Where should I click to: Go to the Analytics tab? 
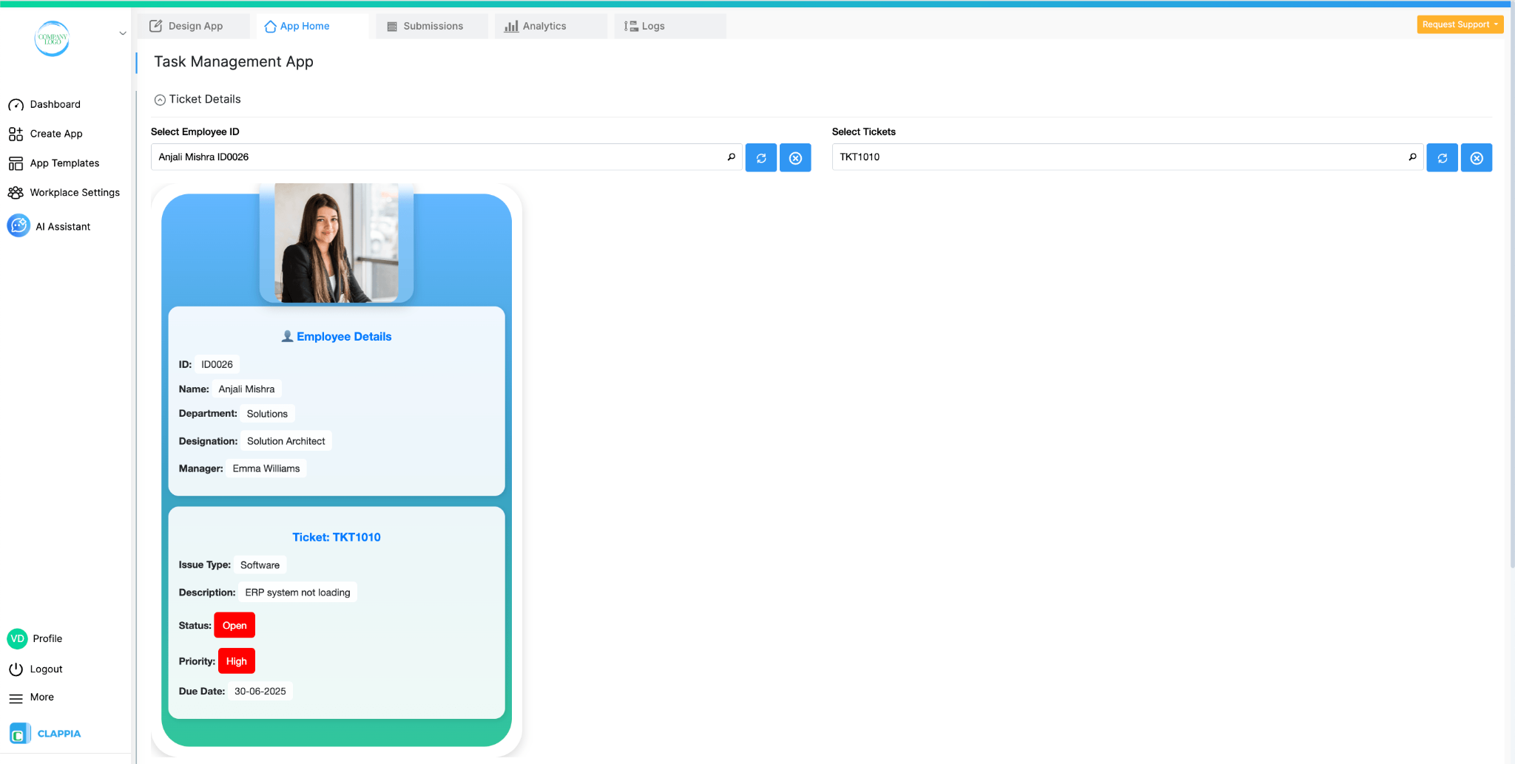click(x=551, y=26)
